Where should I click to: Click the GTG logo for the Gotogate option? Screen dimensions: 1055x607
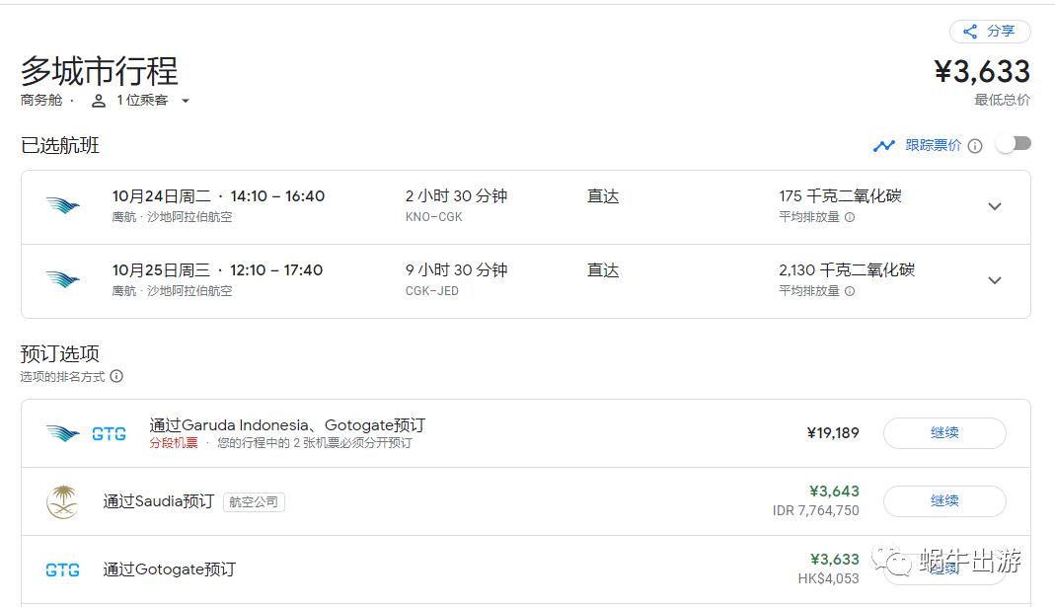coord(62,569)
